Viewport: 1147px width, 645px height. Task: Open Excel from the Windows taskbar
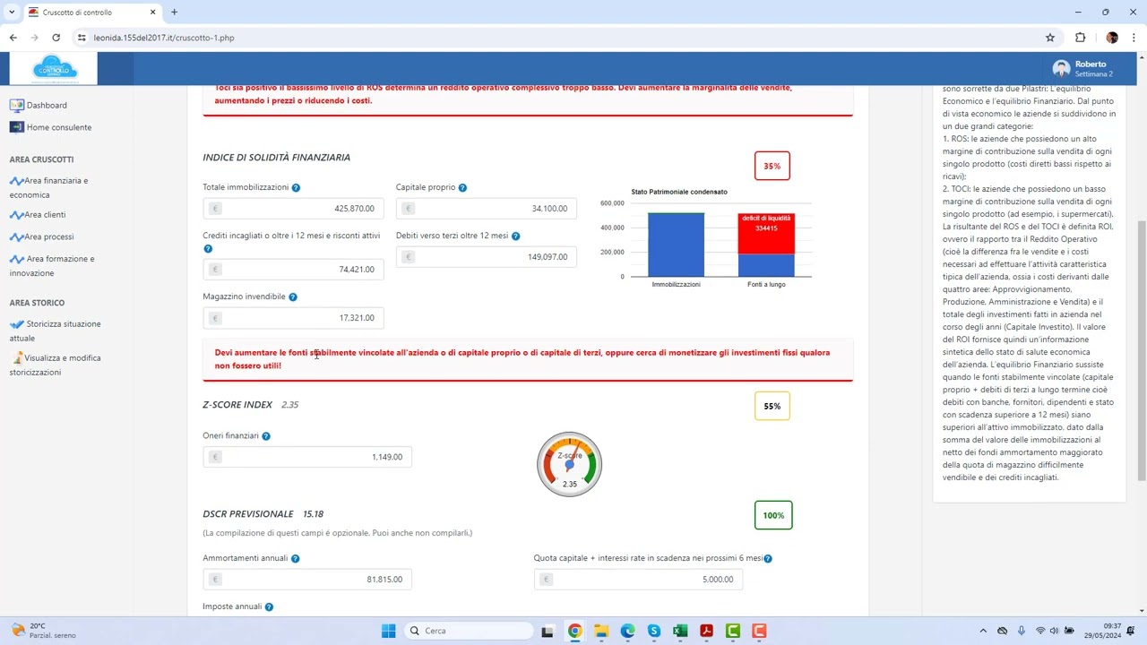(x=680, y=631)
